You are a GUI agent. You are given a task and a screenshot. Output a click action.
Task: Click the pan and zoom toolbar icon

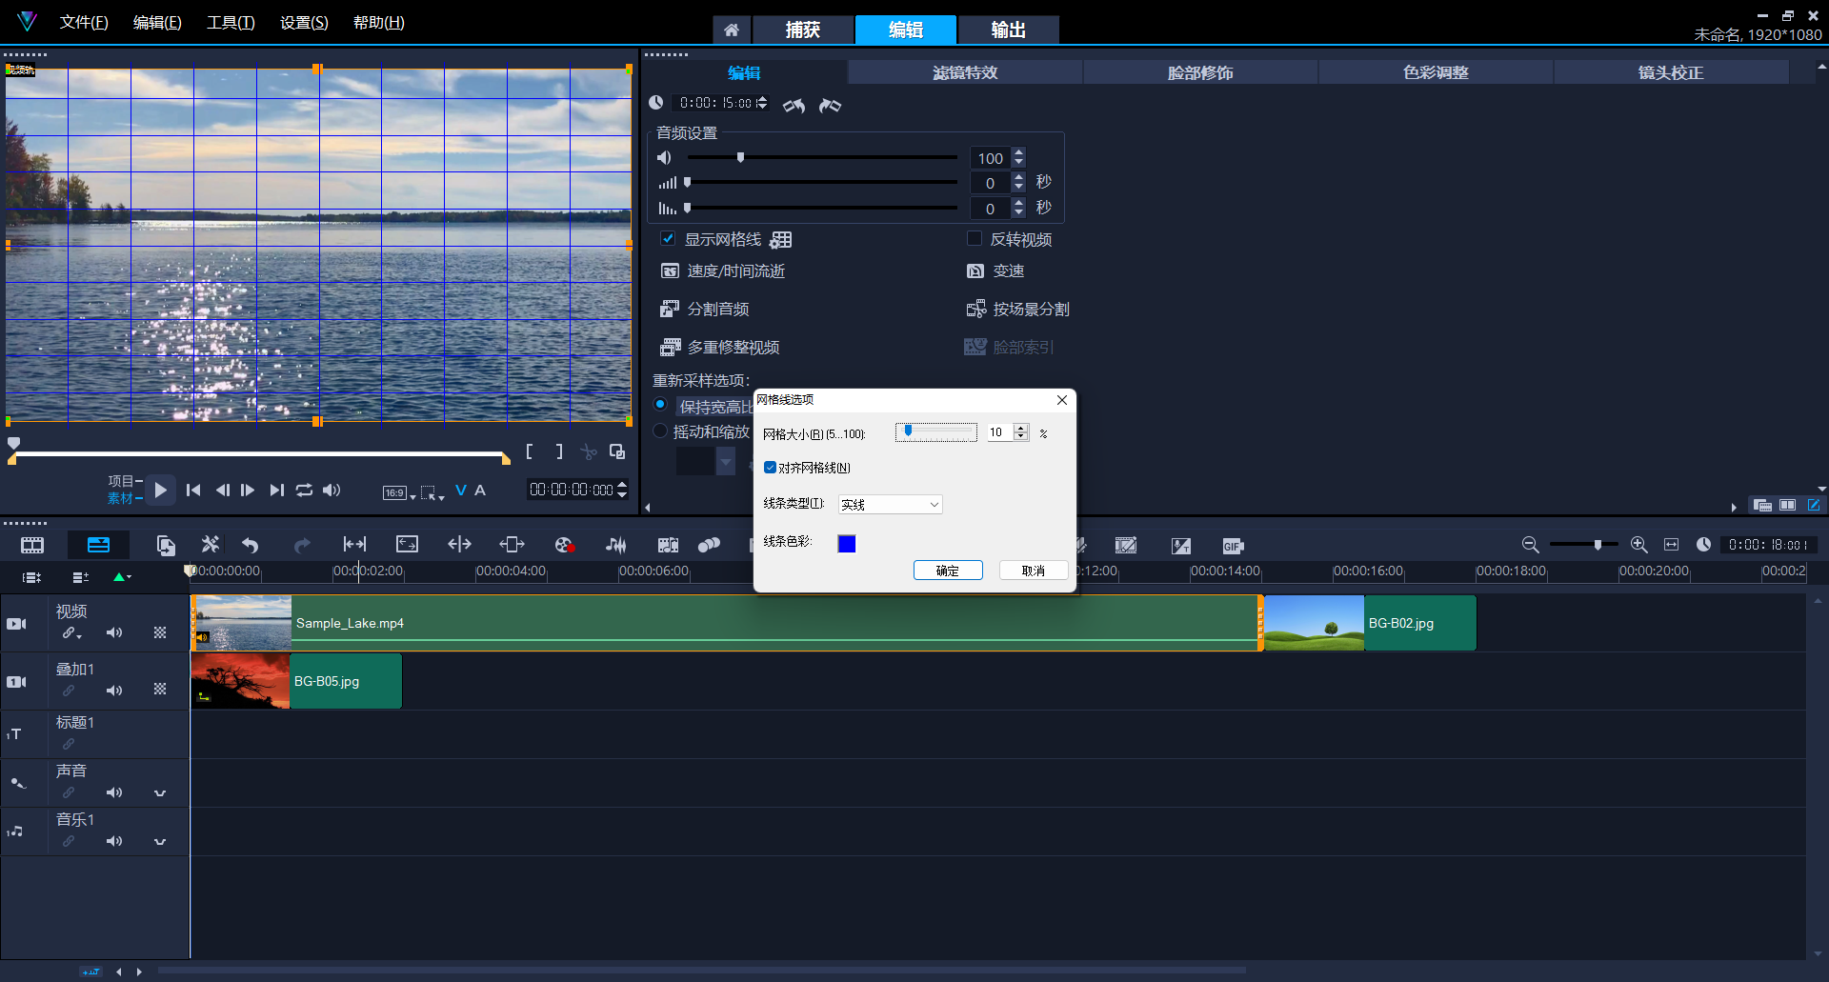tap(407, 544)
